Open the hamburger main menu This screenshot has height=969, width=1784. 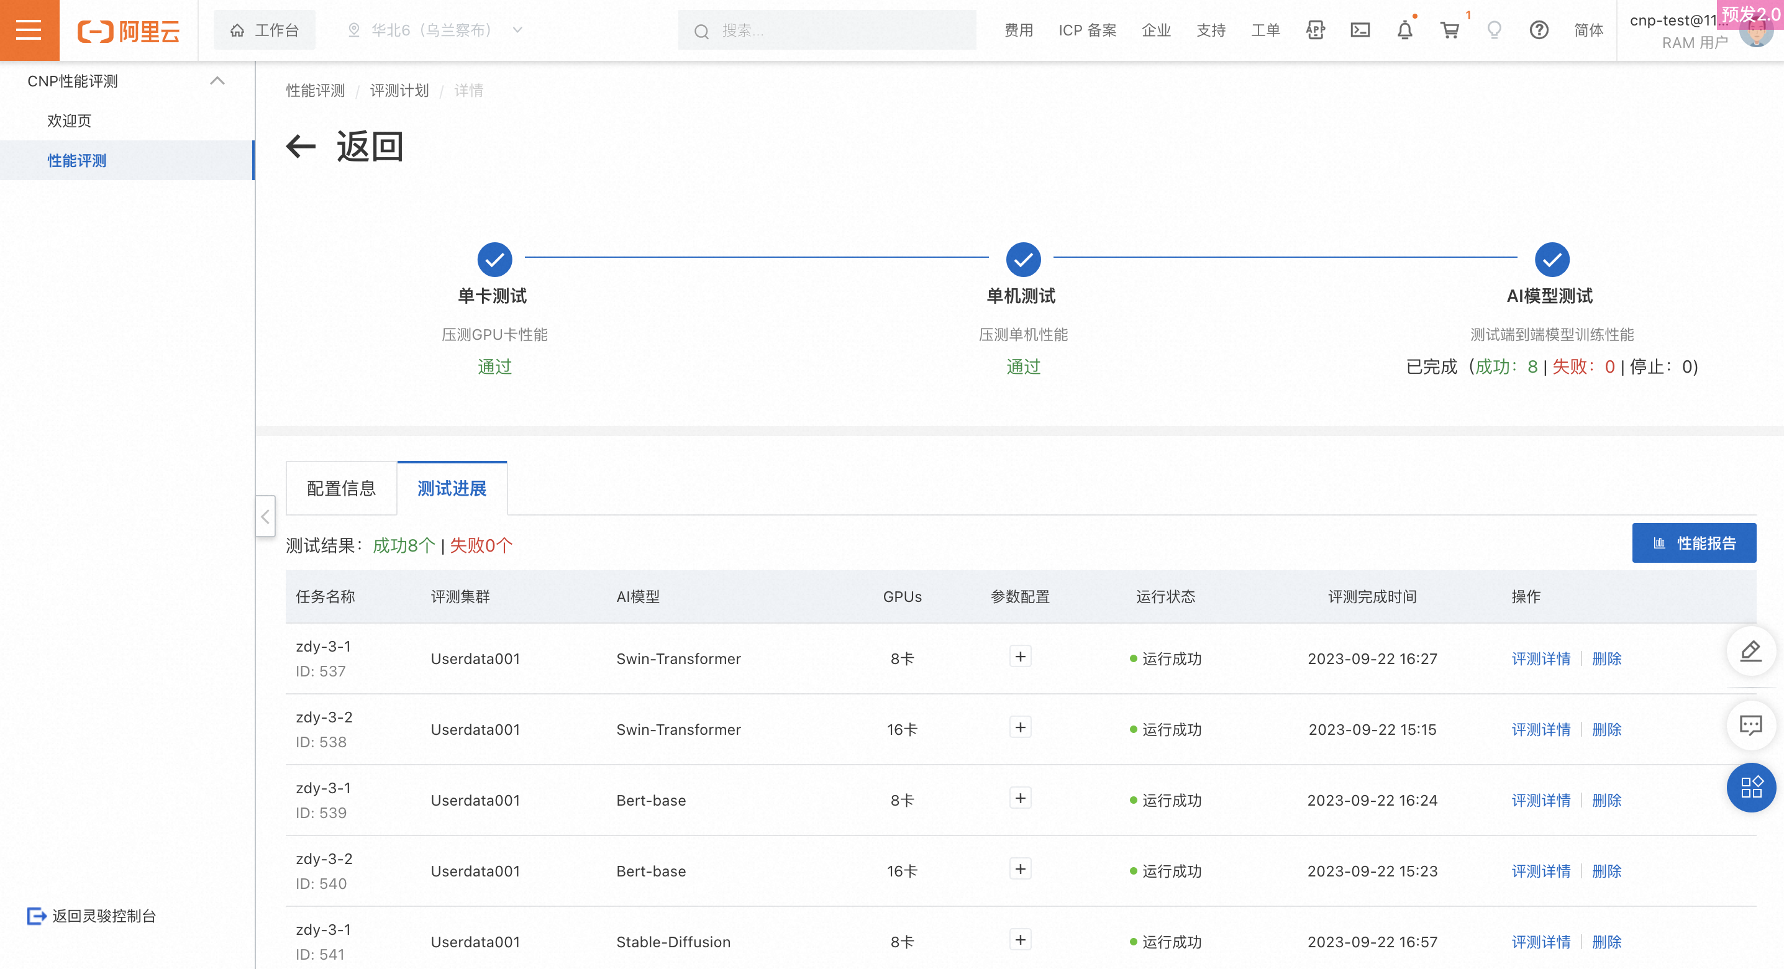pyautogui.click(x=29, y=30)
